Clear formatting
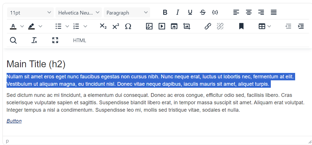Image resolution: width=312 pixels, height=145 pixels. (x=34, y=40)
